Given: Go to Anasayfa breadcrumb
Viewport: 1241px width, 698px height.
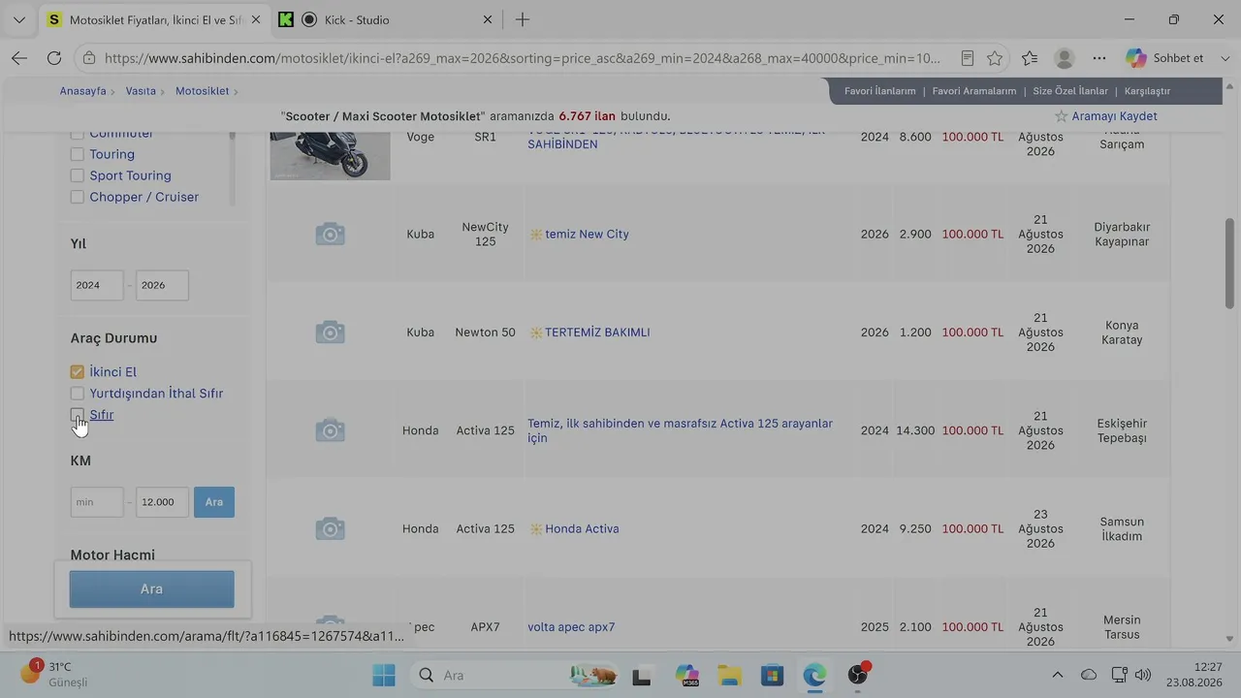Looking at the screenshot, I should click(83, 91).
